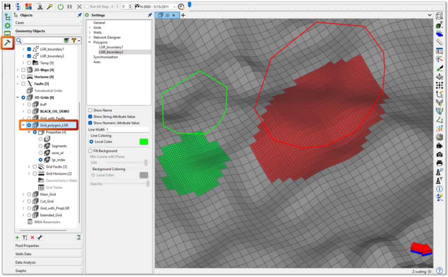Open the blue workflow diagram icon
448x277 pixels.
(x=18, y=6)
